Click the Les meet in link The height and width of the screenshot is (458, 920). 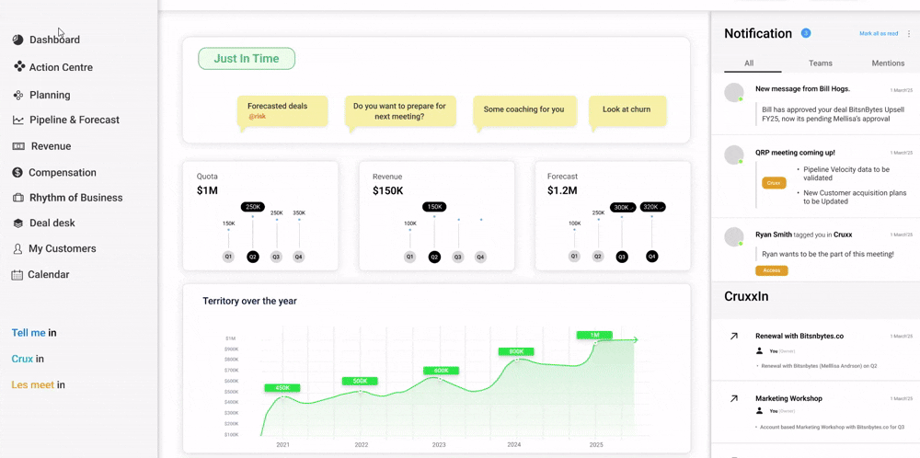click(x=38, y=385)
